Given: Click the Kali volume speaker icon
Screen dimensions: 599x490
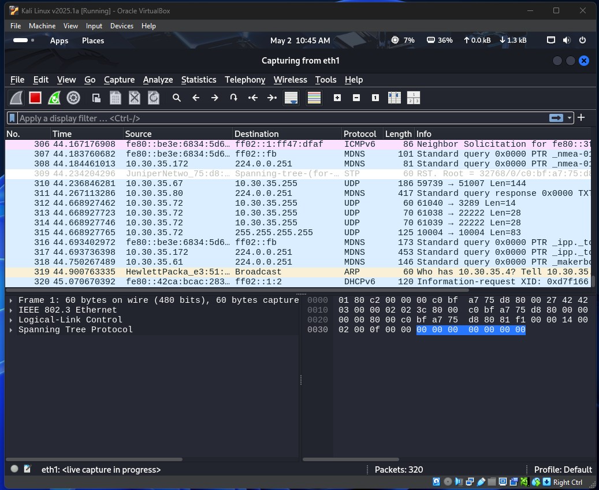Looking at the screenshot, I should 567,40.
